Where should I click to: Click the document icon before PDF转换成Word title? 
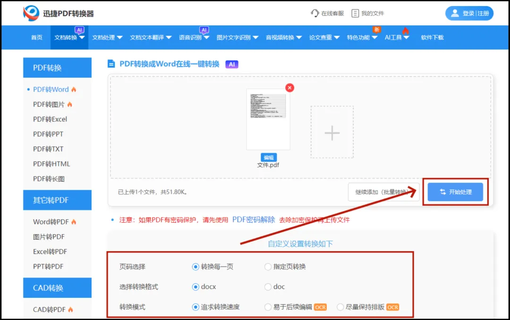(111, 64)
